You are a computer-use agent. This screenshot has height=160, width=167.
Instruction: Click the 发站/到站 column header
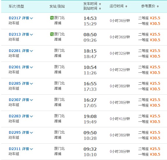57,6
